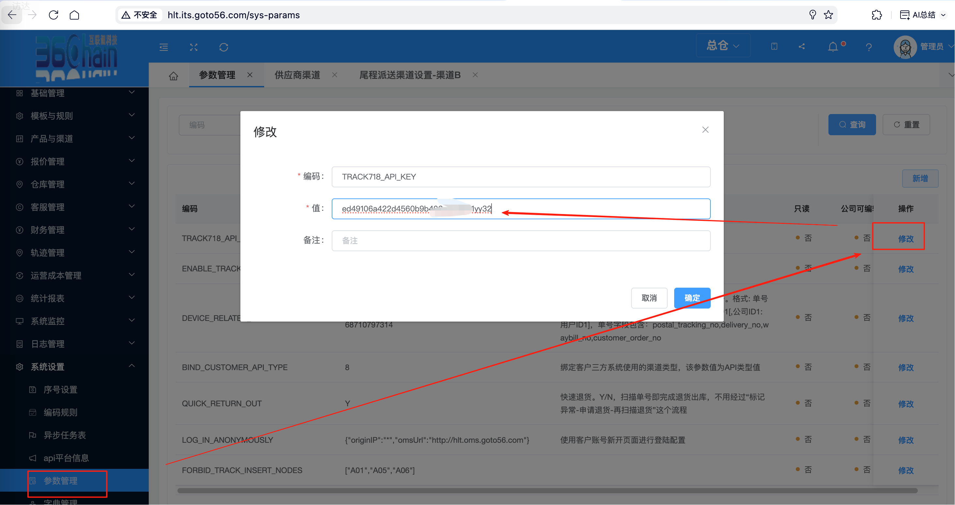Screen dimensions: 955x505
Task: Collapse the 系统设置 menu
Action: click(x=74, y=367)
